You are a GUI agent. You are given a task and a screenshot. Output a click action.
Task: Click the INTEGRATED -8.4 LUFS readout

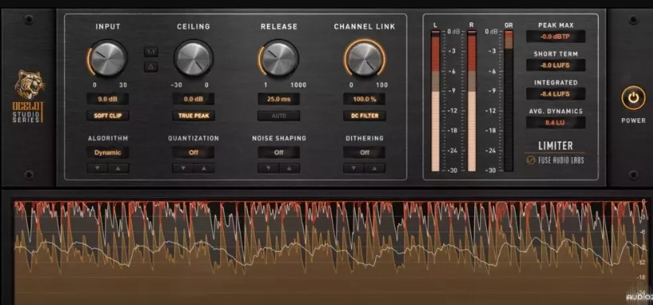pyautogui.click(x=555, y=94)
